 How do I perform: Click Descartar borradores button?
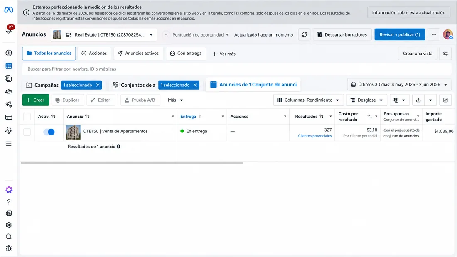coord(342,34)
